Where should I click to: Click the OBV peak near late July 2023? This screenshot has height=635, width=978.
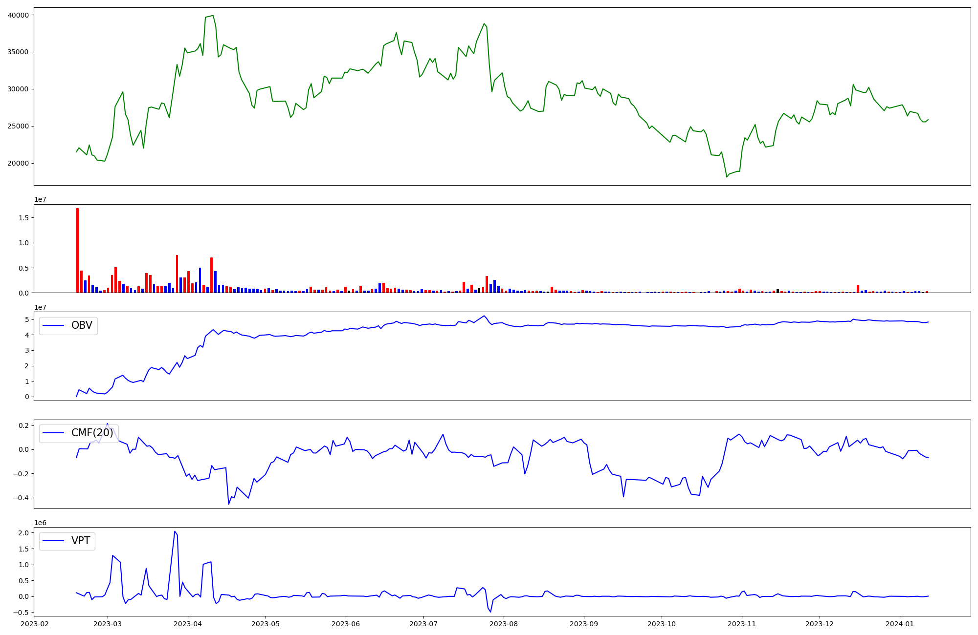(484, 316)
